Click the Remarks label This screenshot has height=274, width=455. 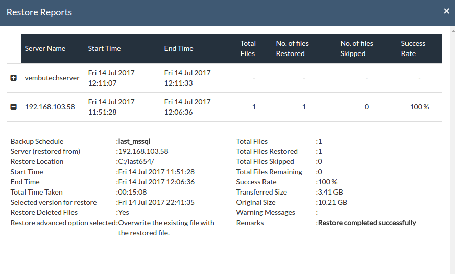point(250,223)
